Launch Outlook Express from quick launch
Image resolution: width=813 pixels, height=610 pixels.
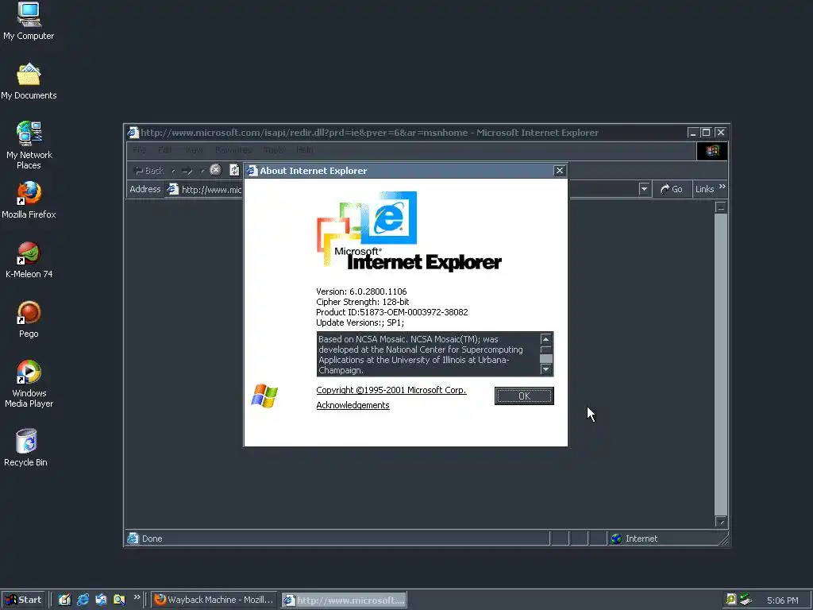101,600
